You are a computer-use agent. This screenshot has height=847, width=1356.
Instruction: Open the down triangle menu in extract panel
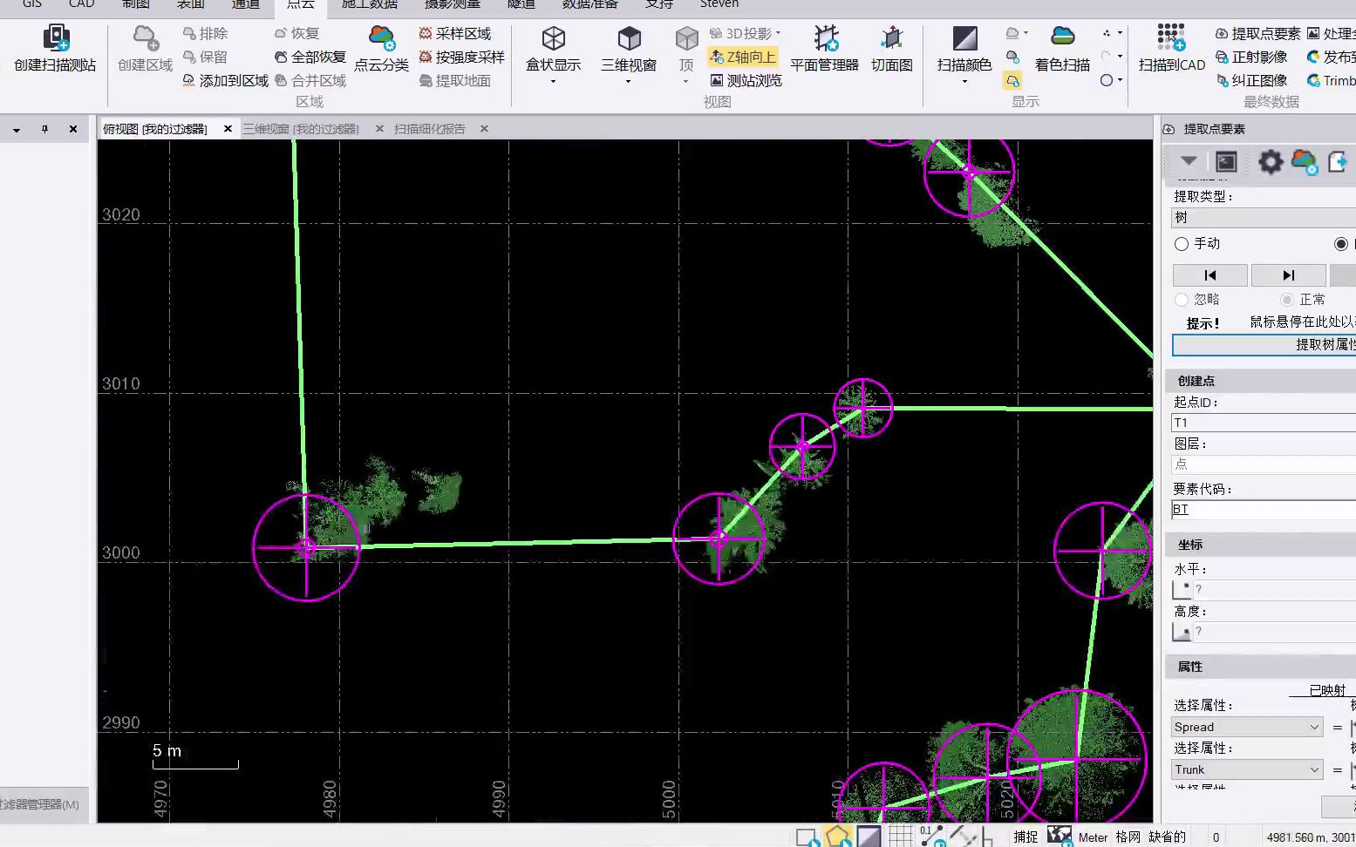[x=1189, y=161]
